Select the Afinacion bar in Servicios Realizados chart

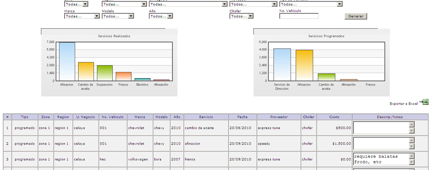point(67,61)
